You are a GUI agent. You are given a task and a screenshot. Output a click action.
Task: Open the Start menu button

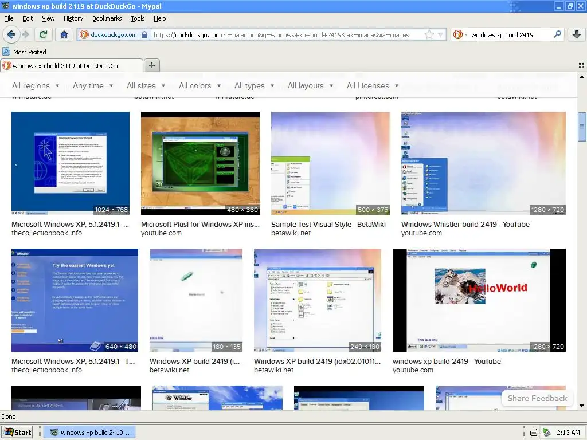(x=17, y=433)
